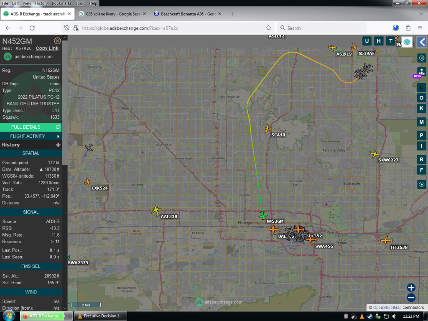Toggle the K map option button

coord(421,108)
